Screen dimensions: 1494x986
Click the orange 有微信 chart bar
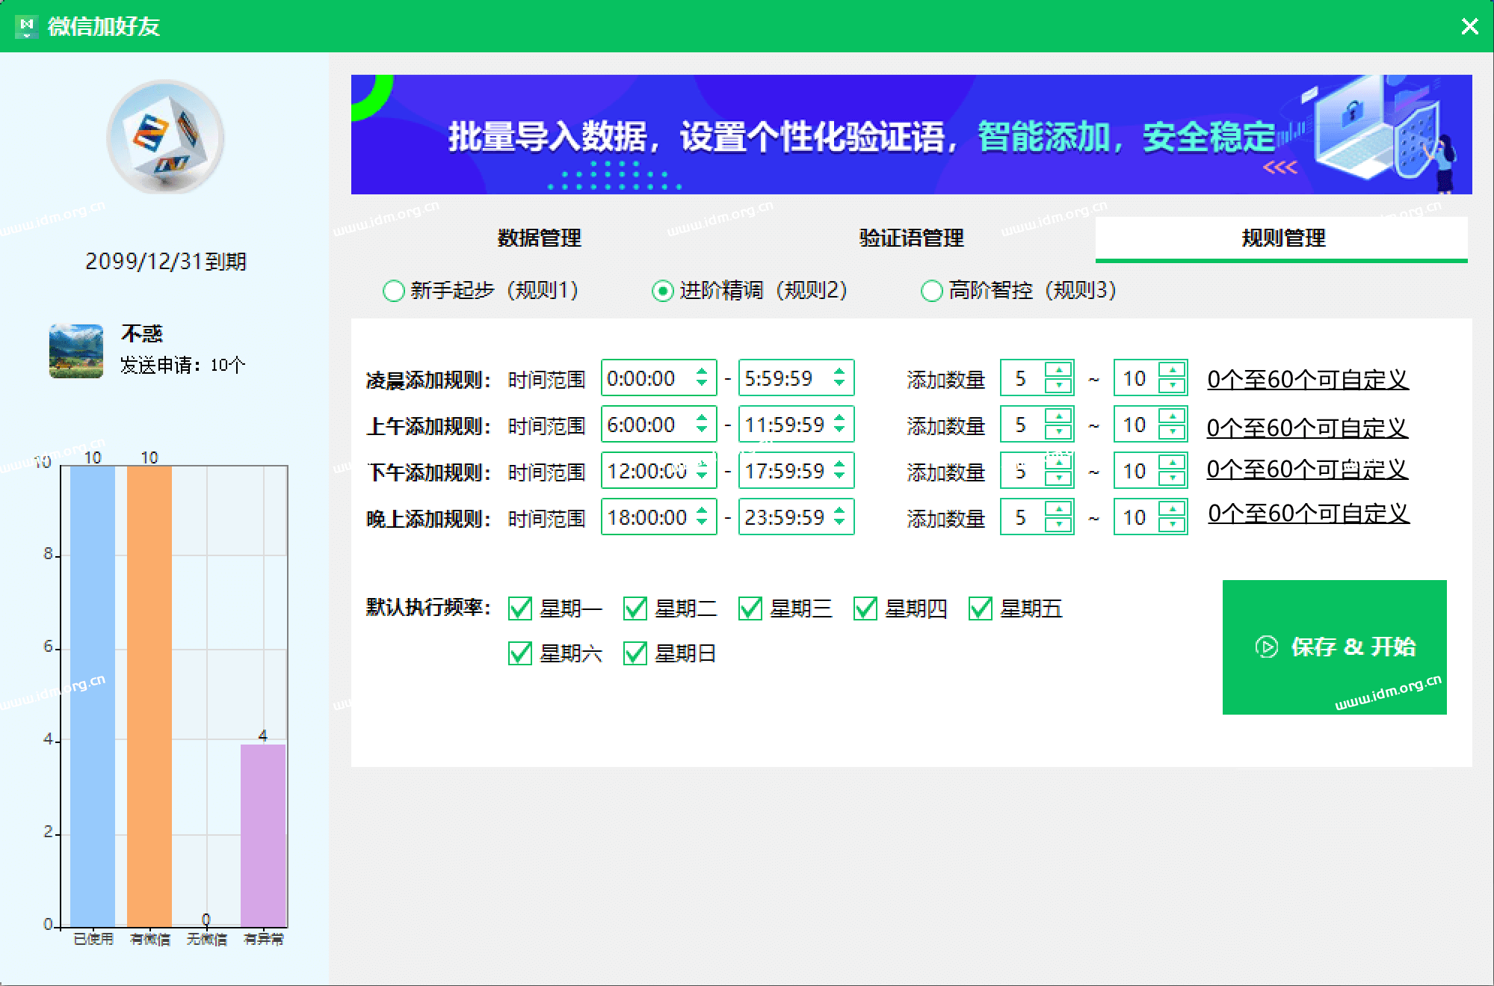[149, 696]
